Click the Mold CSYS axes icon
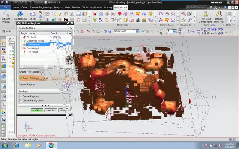 pyautogui.click(x=54, y=14)
